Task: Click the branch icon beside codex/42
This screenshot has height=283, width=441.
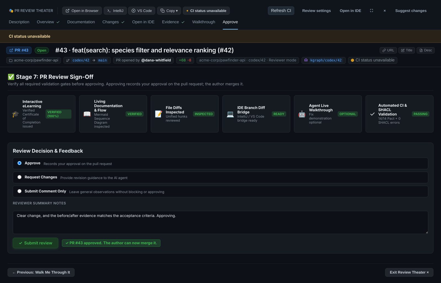Action: [68, 60]
